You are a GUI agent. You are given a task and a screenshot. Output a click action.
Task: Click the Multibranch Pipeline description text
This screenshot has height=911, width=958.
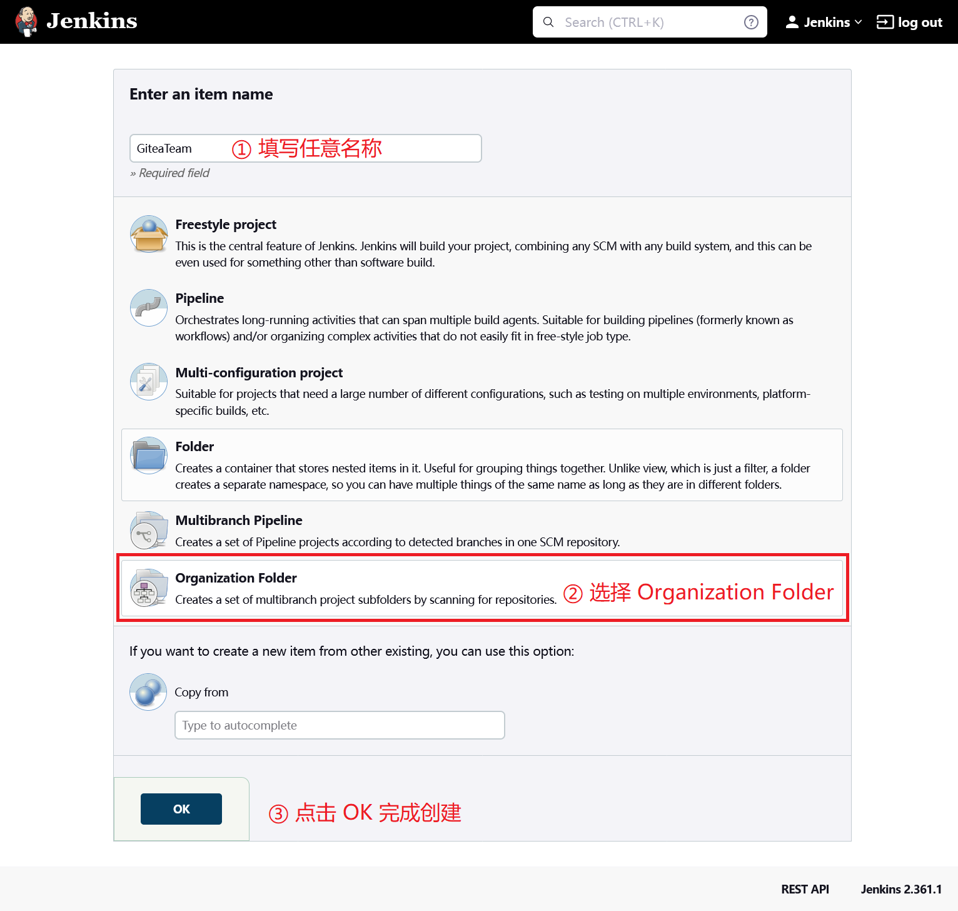(x=398, y=542)
